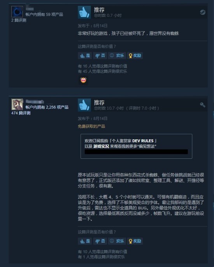
Task: Click the Steam logo icon on first review
Action: 202,12
